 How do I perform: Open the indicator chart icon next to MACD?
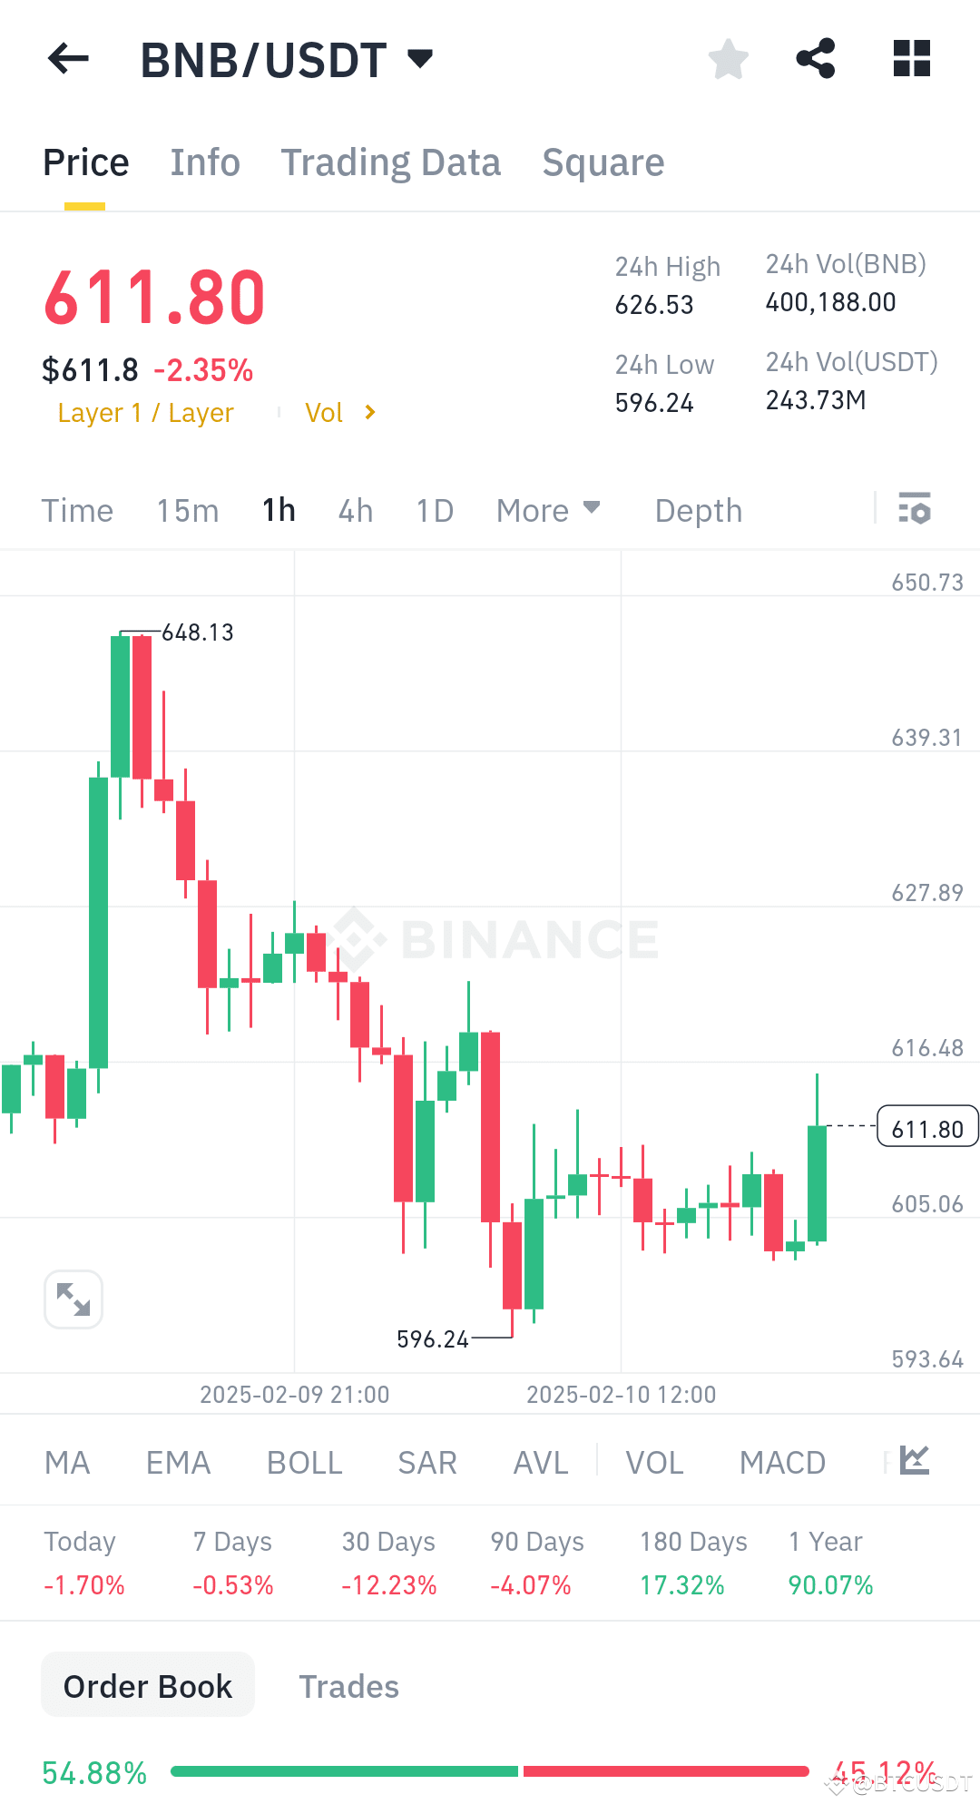point(915,1459)
